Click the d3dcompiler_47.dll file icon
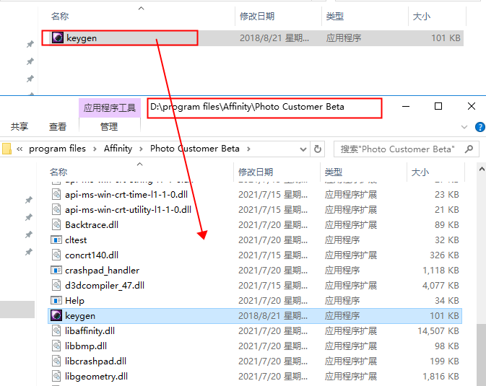Image resolution: width=486 pixels, height=386 pixels. (x=56, y=285)
